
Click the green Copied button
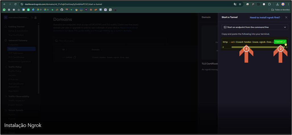(280, 42)
